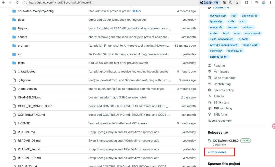Click the zoom magnifier icon in address bar
275x167 pixels.
coord(231,3)
